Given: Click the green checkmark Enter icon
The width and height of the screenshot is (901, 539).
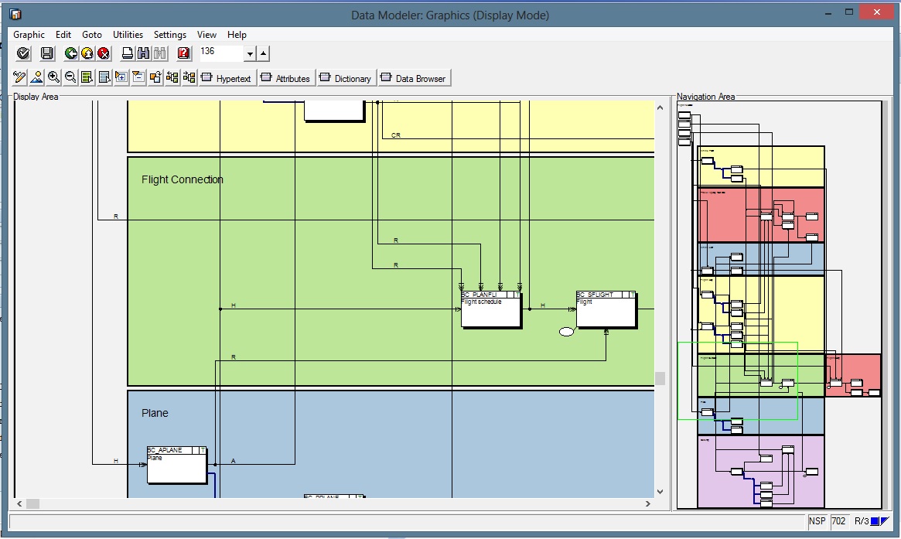Looking at the screenshot, I should point(23,53).
